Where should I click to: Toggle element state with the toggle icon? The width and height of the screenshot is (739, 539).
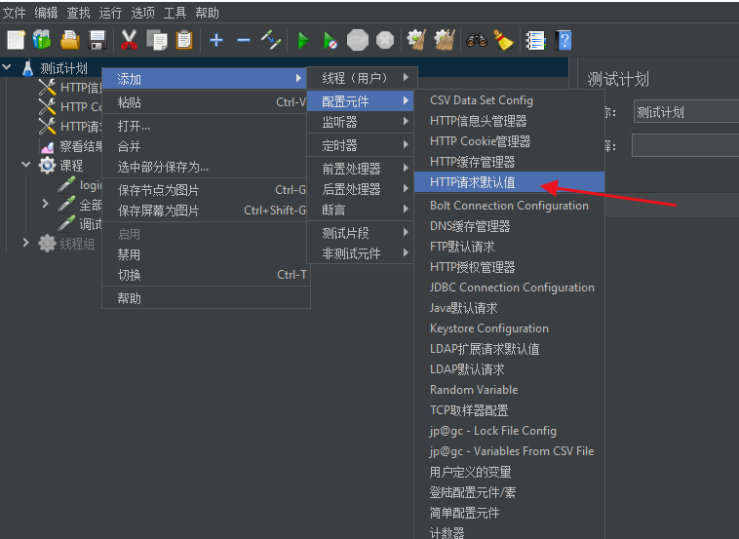271,40
